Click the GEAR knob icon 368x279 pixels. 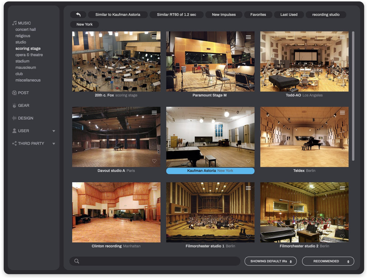click(14, 105)
